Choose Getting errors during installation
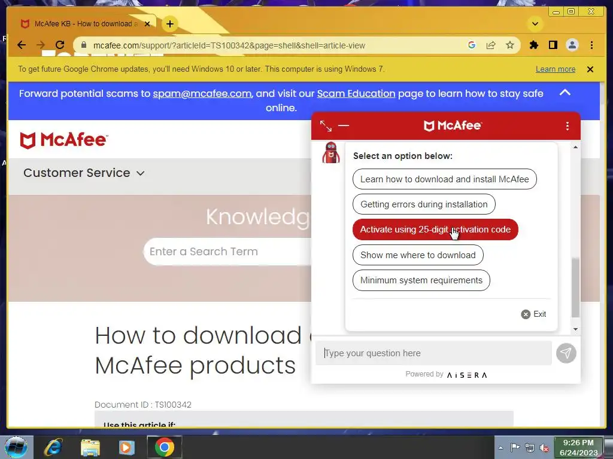The width and height of the screenshot is (613, 459). [x=424, y=204]
